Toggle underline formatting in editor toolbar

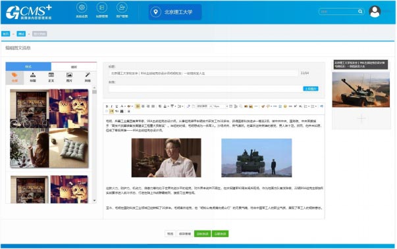pos(117,106)
